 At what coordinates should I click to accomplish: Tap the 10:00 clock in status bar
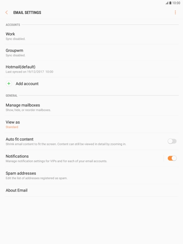(x=176, y=3)
